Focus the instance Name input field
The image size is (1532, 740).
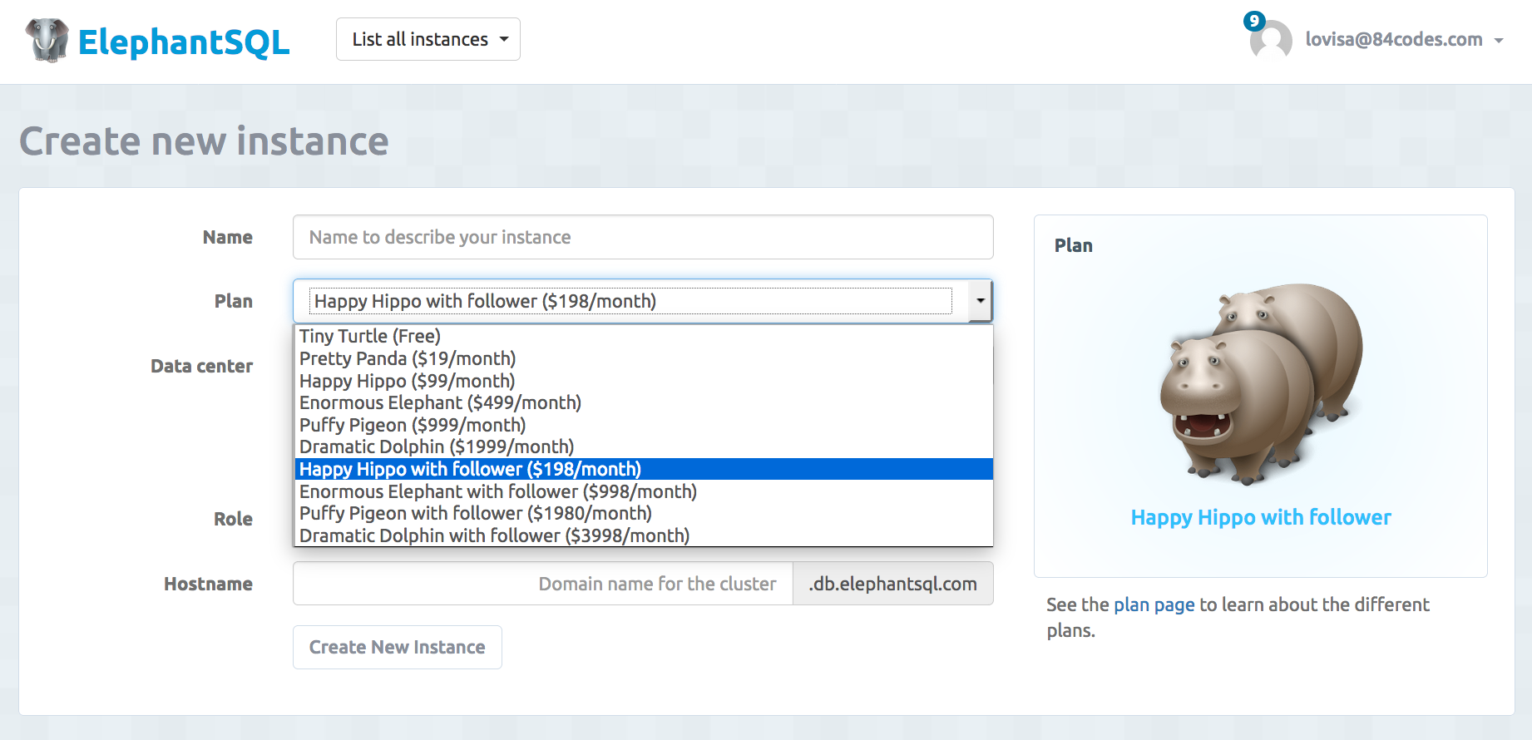coord(642,237)
